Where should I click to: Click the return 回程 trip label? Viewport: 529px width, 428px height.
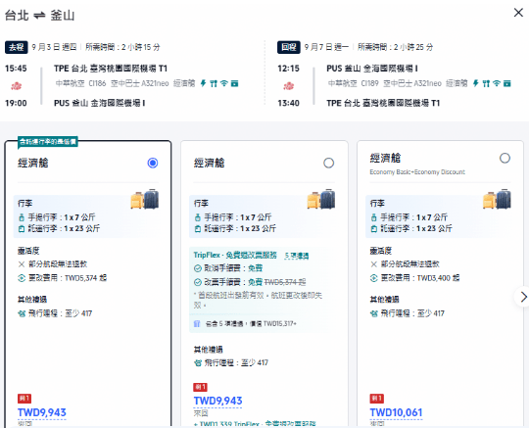288,47
